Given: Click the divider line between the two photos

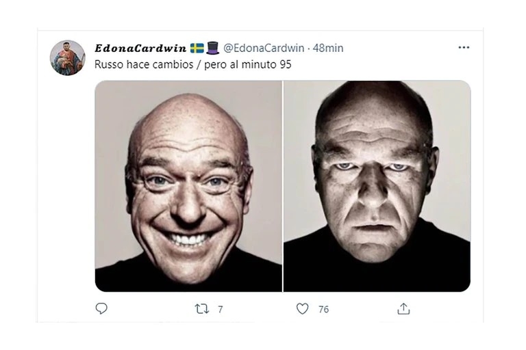Looking at the screenshot, I should point(283,186).
